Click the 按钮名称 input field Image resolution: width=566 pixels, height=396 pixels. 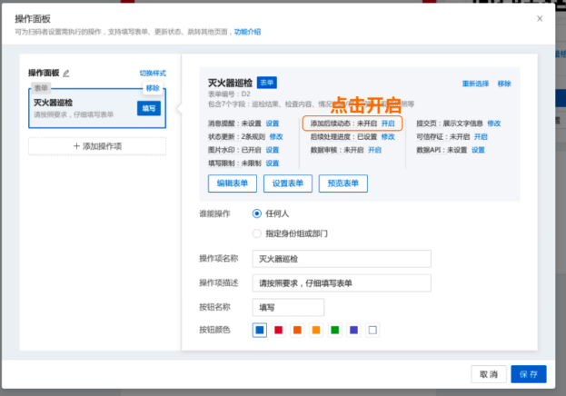click(288, 307)
